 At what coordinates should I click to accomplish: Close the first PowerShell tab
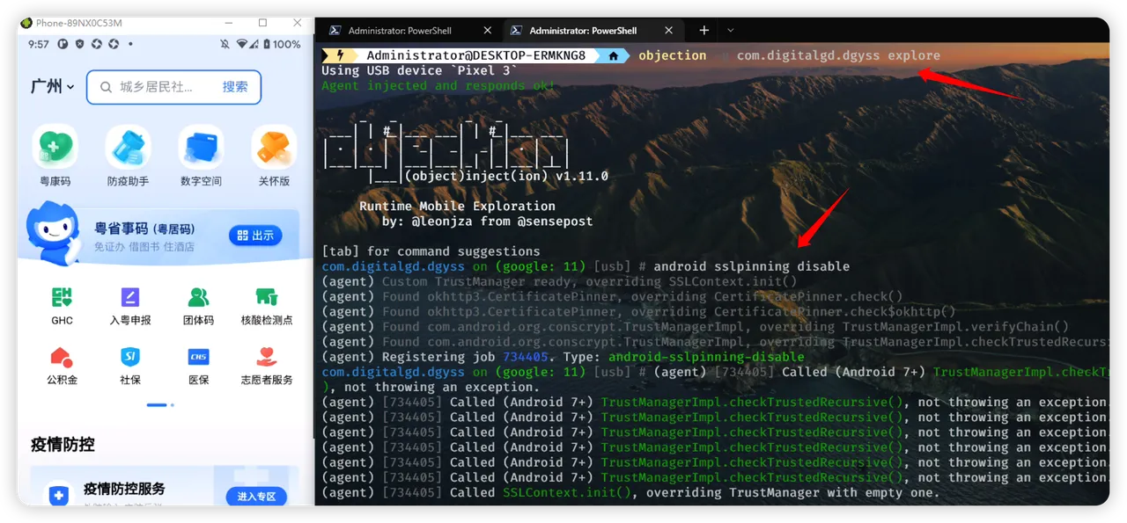point(487,31)
